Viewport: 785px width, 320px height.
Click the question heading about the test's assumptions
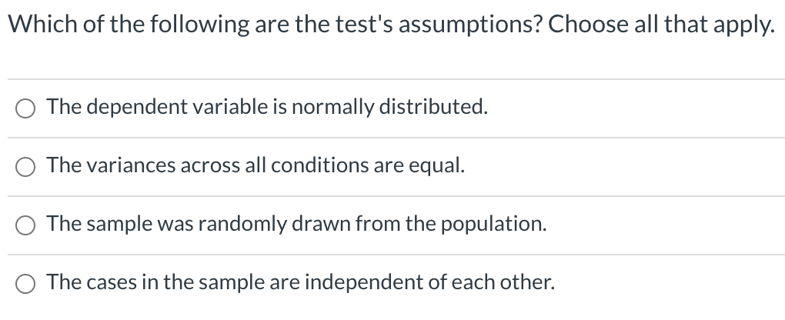tap(389, 26)
